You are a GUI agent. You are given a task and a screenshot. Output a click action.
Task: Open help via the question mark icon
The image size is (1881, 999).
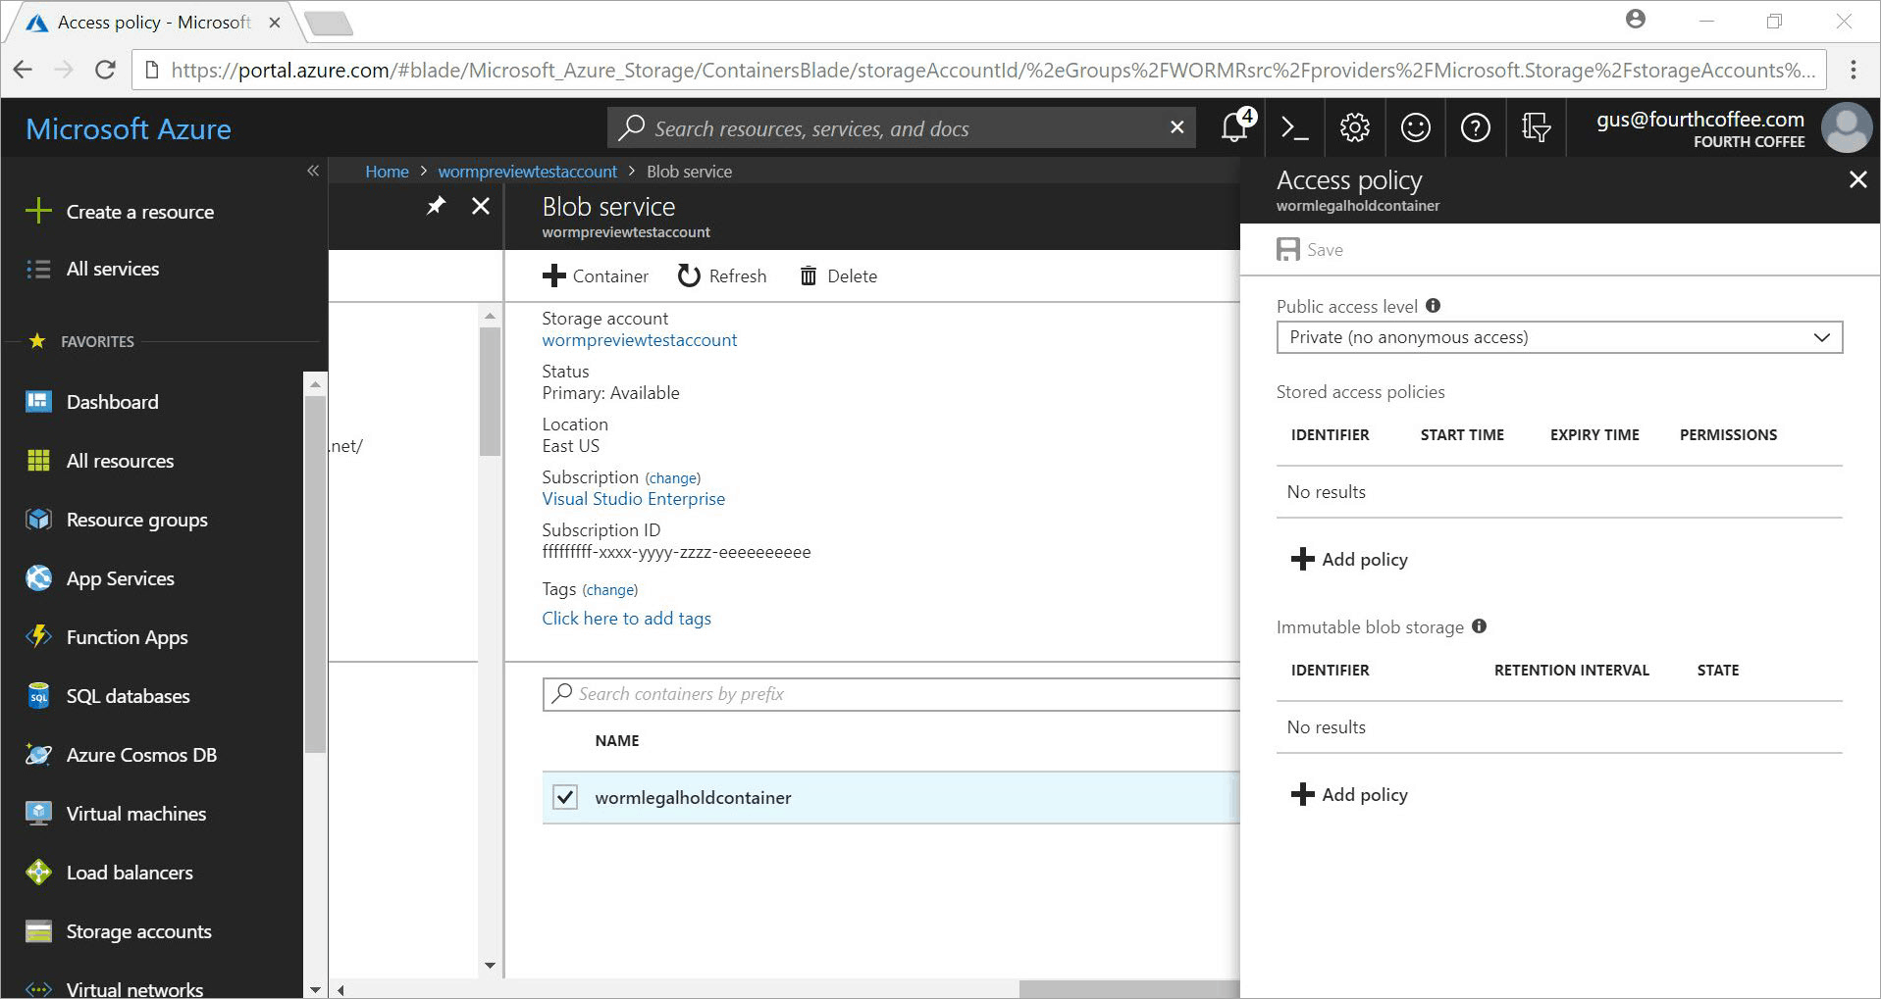pos(1476,127)
